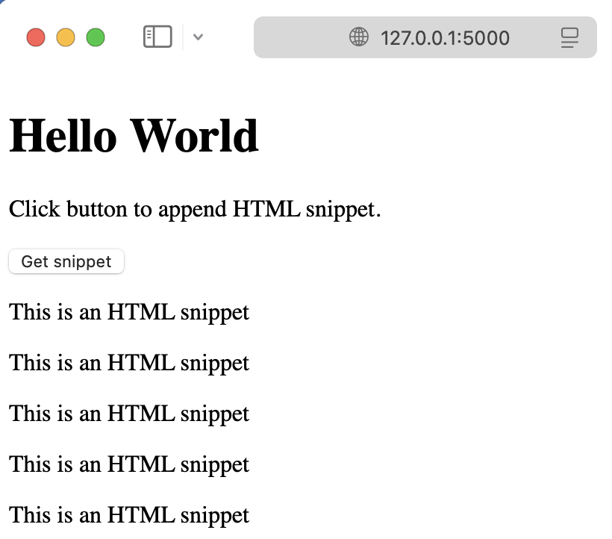Click the first HTML snippet line
612x539 pixels.
point(128,312)
